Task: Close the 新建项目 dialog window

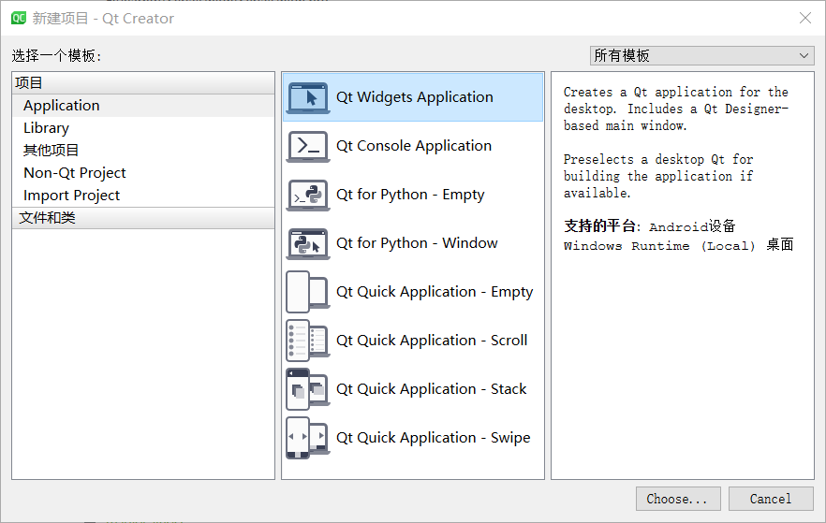Action: pyautogui.click(x=804, y=18)
